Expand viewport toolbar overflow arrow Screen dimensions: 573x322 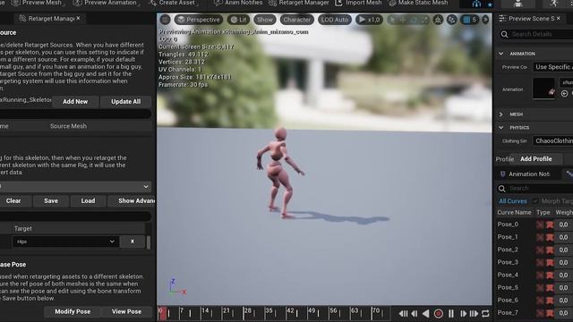click(x=485, y=20)
